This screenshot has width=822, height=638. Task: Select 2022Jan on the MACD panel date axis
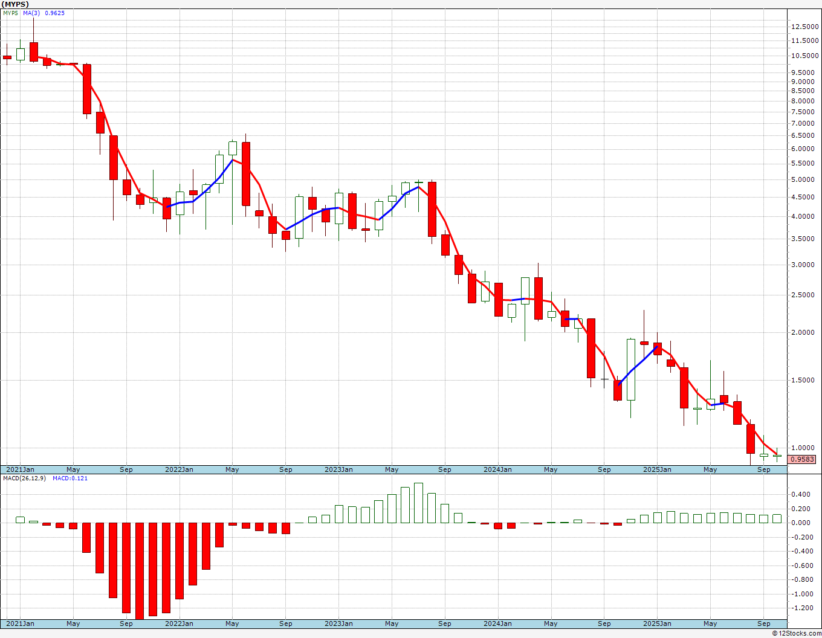(x=179, y=623)
